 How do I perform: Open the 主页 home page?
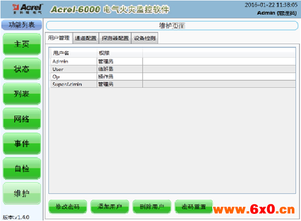click(x=22, y=44)
